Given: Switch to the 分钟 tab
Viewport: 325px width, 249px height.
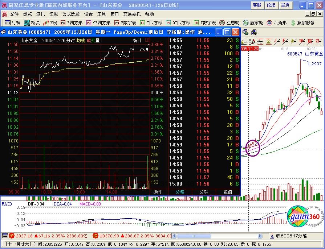Looking at the screenshot, I should click(x=204, y=192).
